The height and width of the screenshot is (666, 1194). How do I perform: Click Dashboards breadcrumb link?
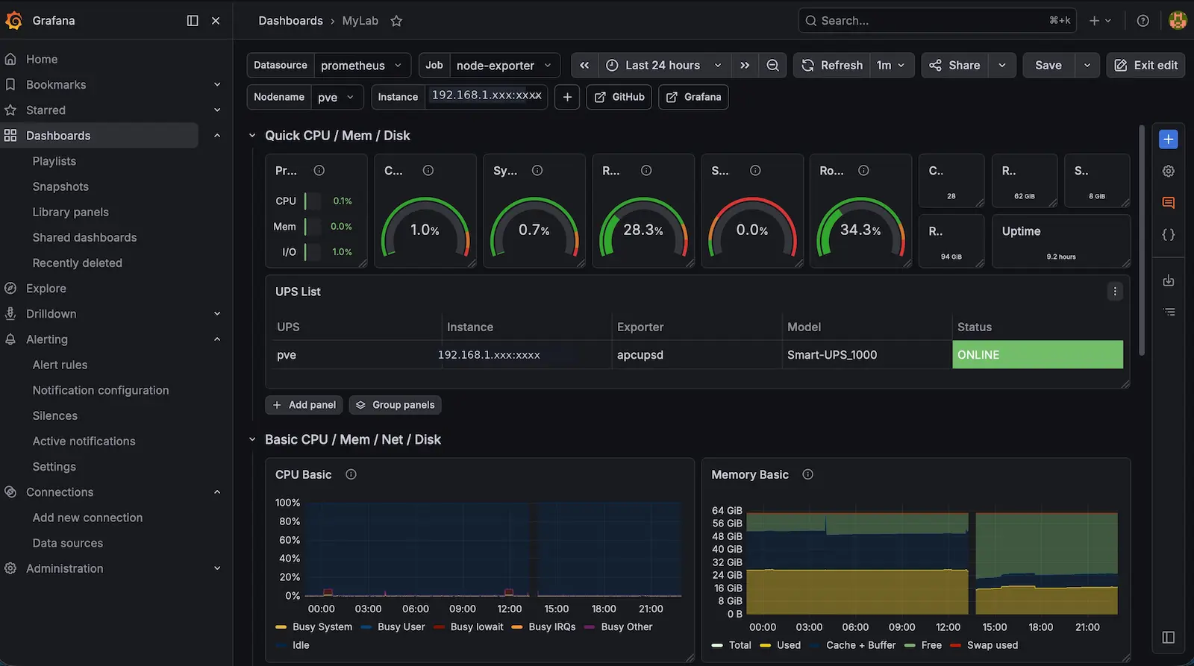coord(290,21)
